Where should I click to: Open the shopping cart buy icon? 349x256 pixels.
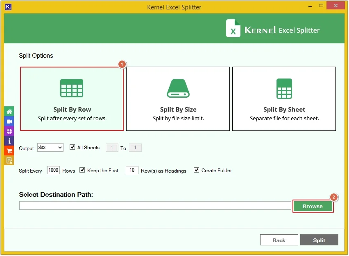[9, 151]
